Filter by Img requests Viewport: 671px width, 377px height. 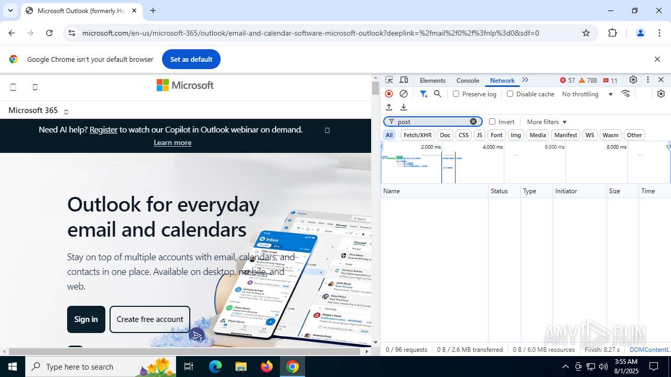click(x=516, y=135)
